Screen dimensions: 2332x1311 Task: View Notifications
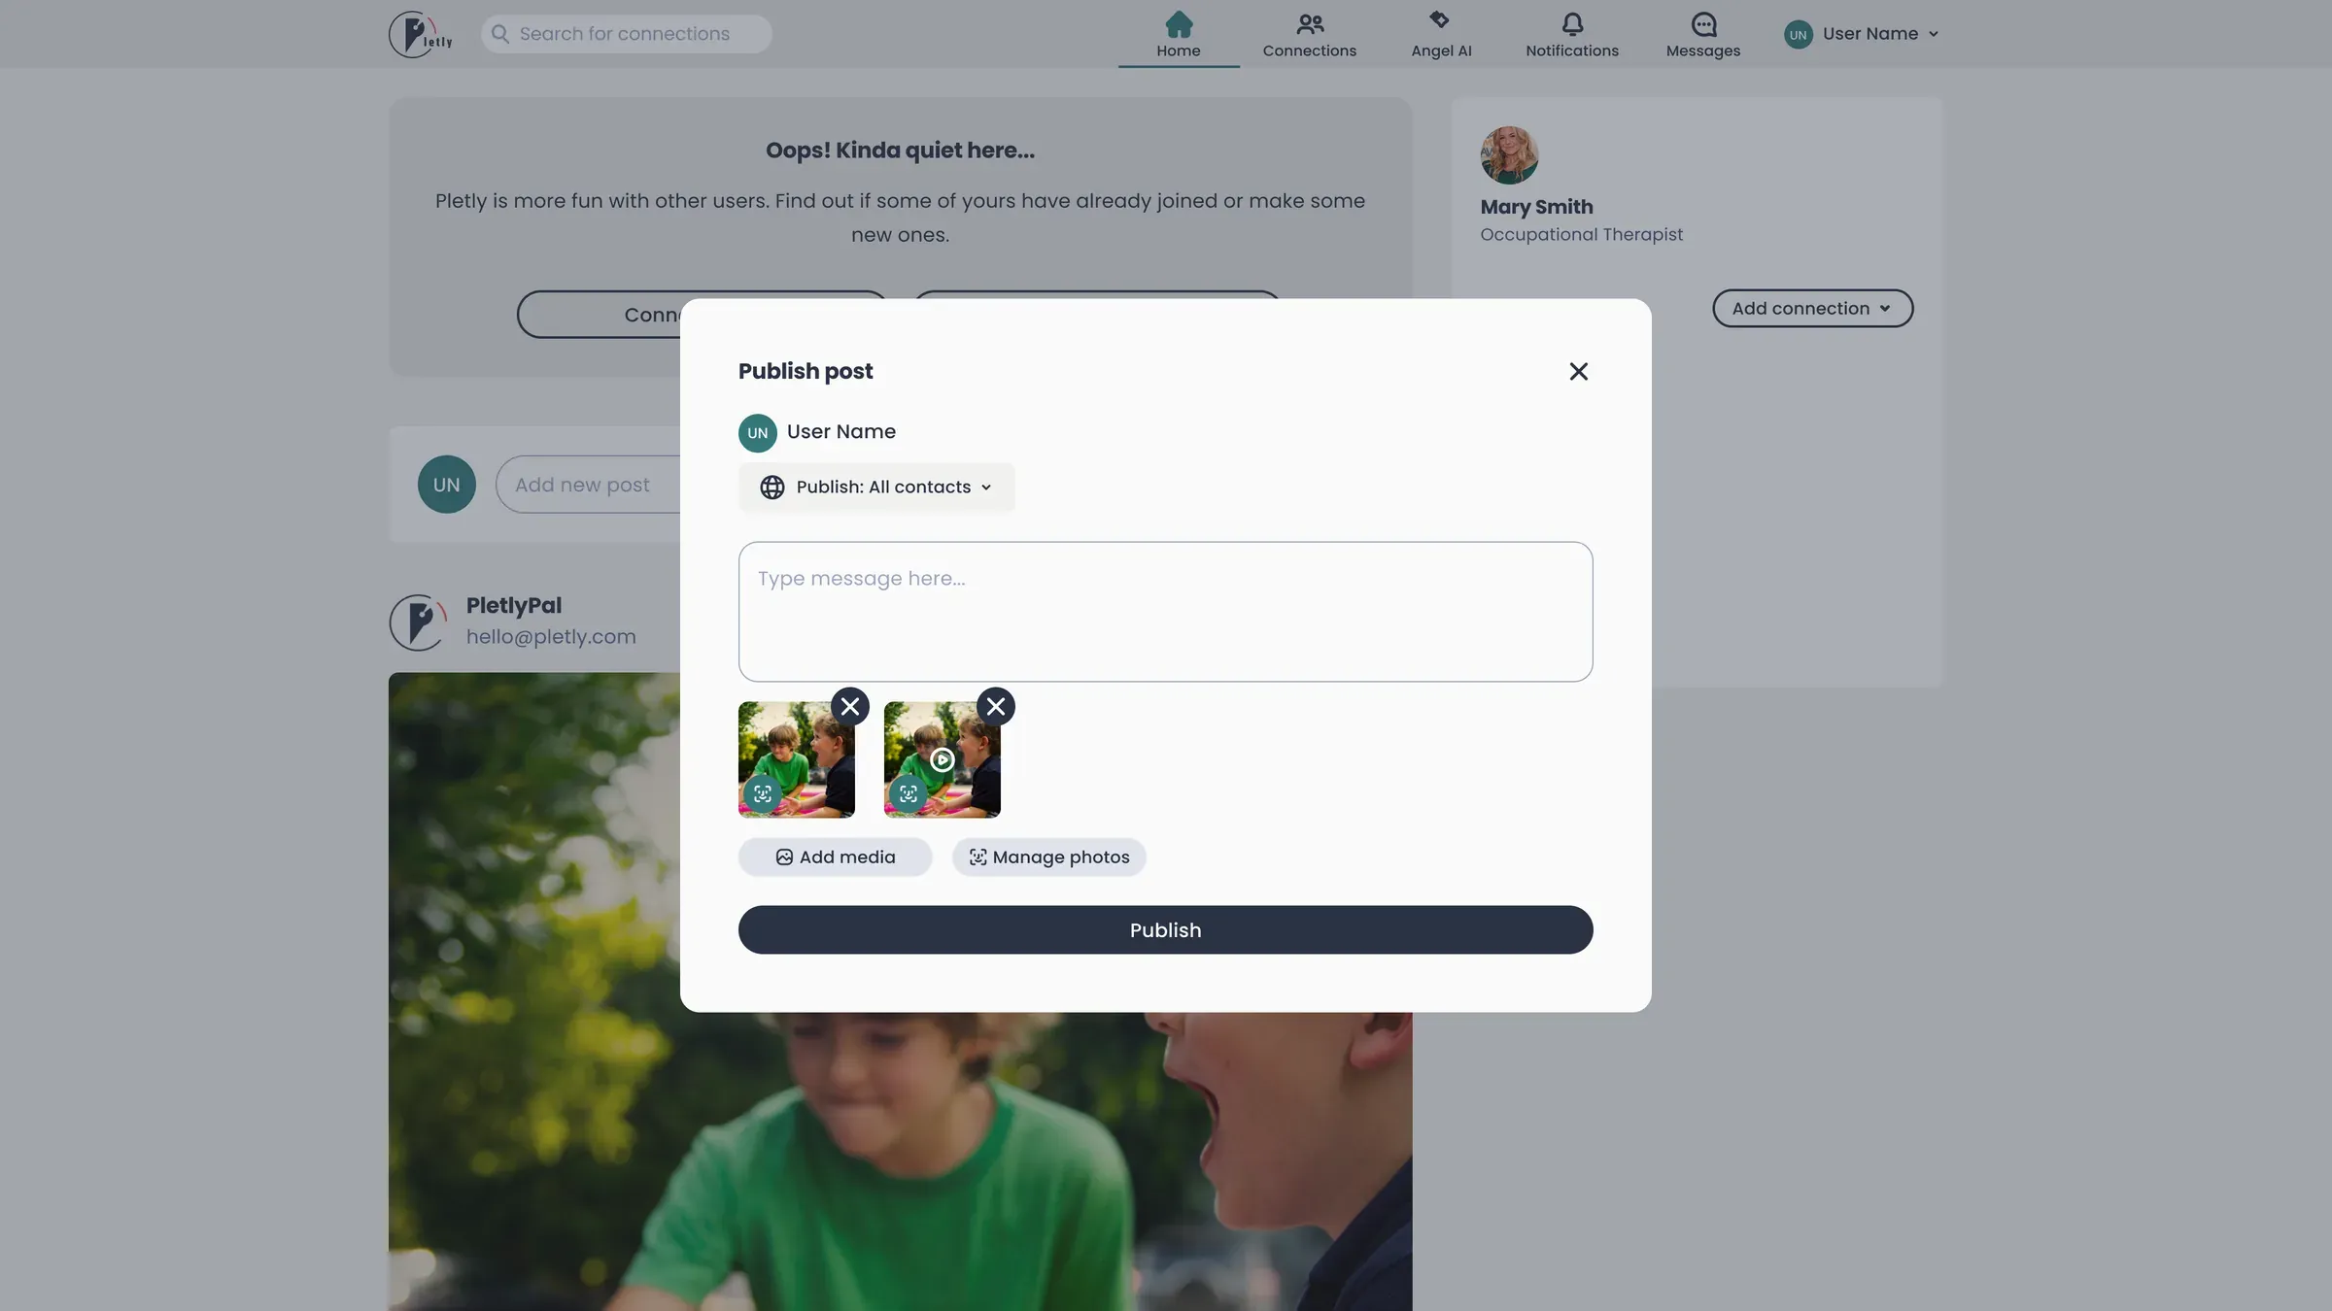(1572, 35)
